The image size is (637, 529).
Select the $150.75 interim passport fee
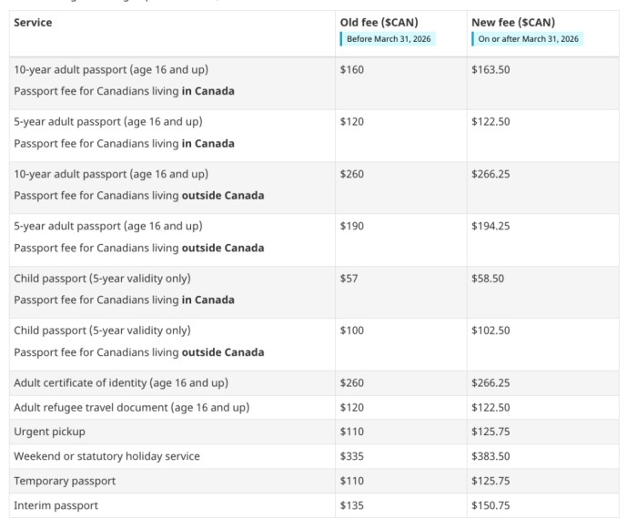click(490, 505)
